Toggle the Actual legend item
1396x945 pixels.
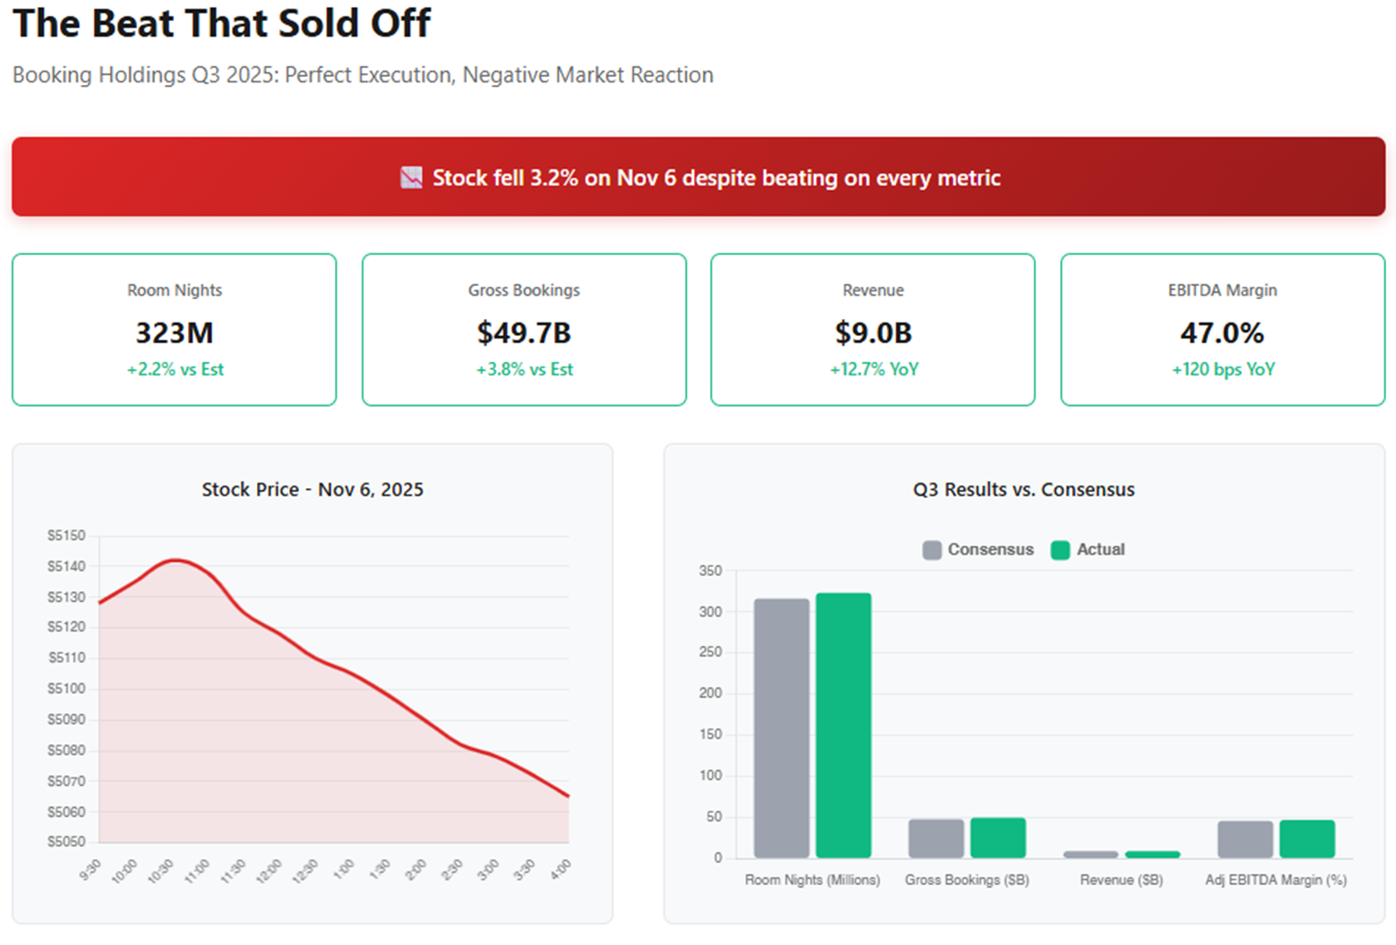click(x=1088, y=549)
